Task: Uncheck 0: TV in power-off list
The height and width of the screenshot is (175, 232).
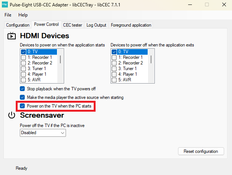Action: [114, 52]
